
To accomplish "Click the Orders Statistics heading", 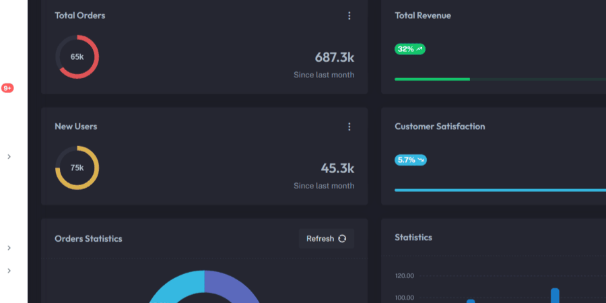I will (x=88, y=238).
